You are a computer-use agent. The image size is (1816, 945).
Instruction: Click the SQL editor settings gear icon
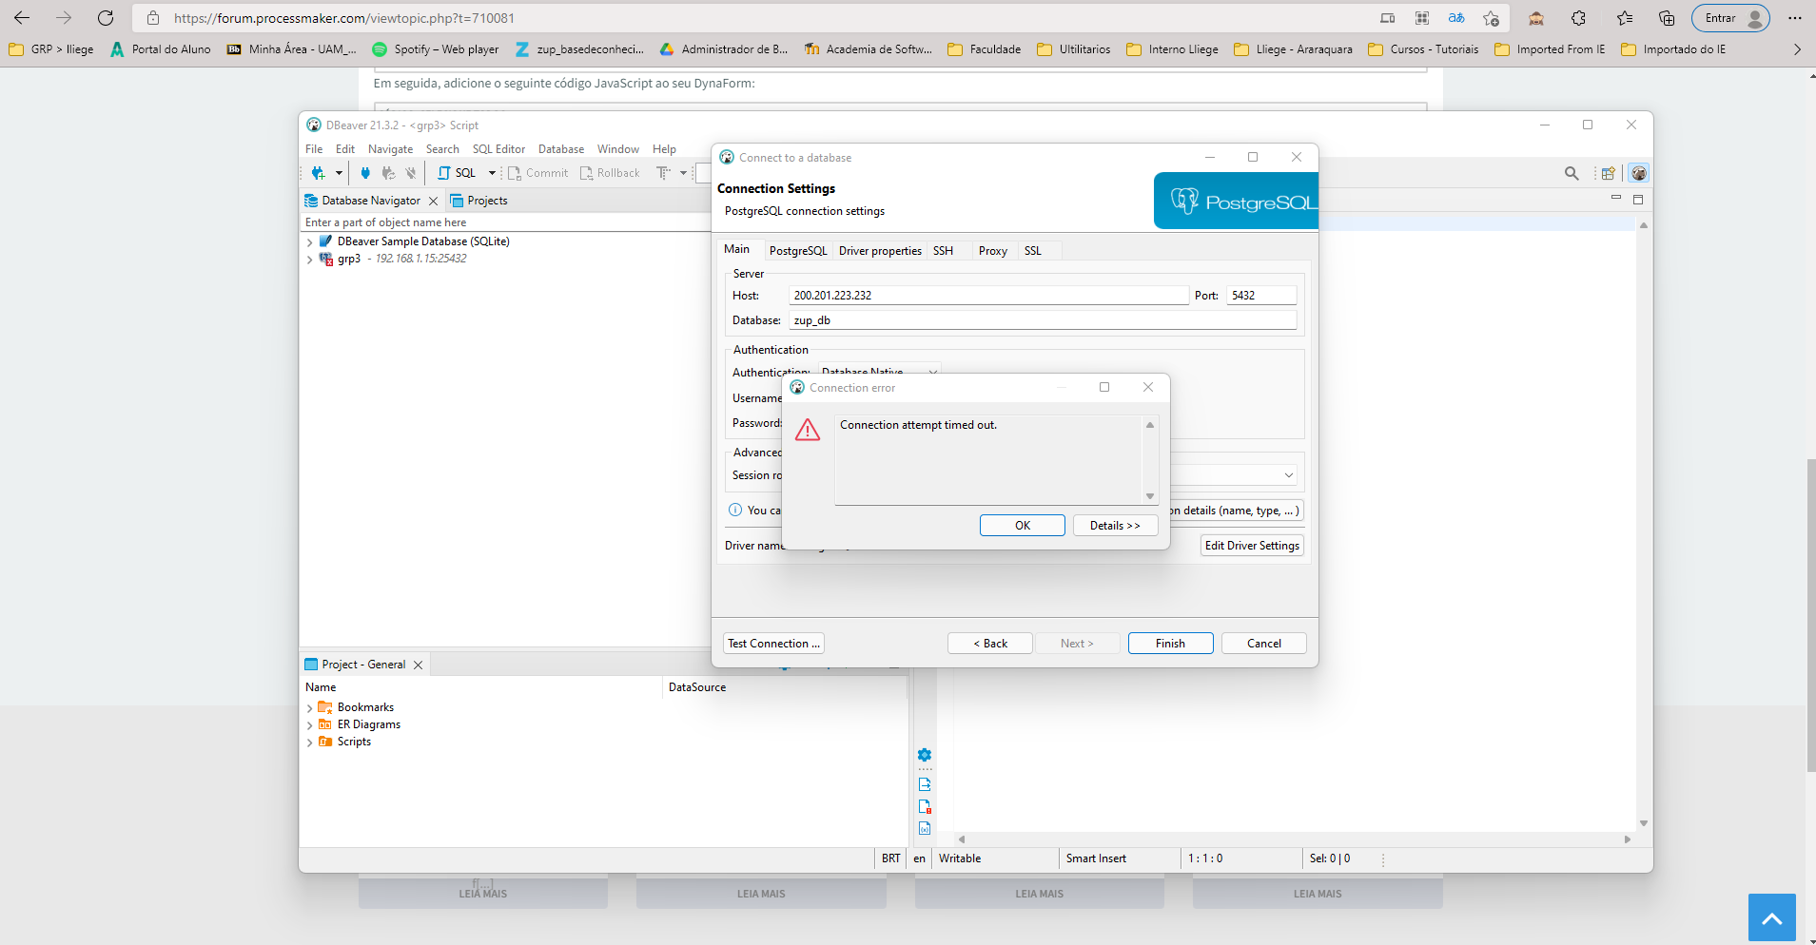925,755
